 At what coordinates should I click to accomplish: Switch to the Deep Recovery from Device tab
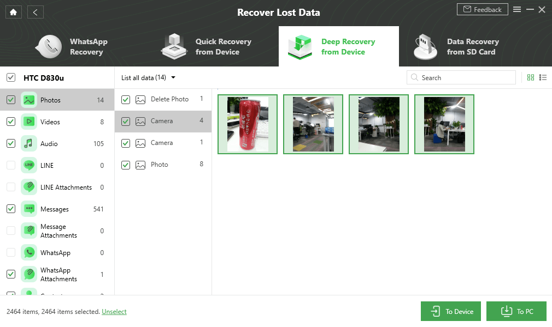point(338,46)
